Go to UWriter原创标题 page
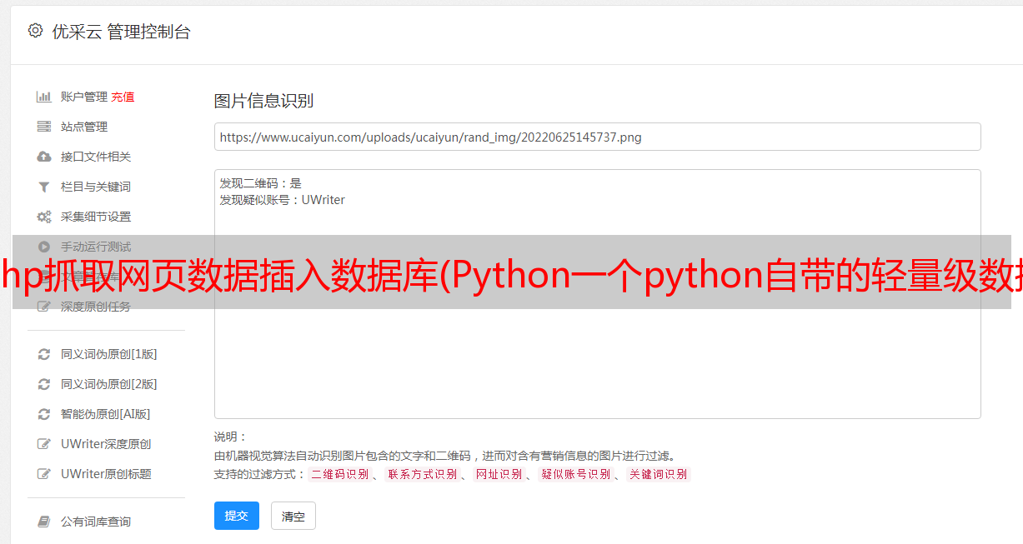 coord(106,474)
